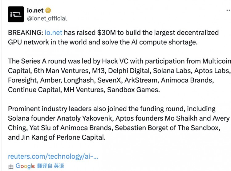Open the io.net profile avatar logo
Screen dimensions: 231x171
(x=16, y=14)
